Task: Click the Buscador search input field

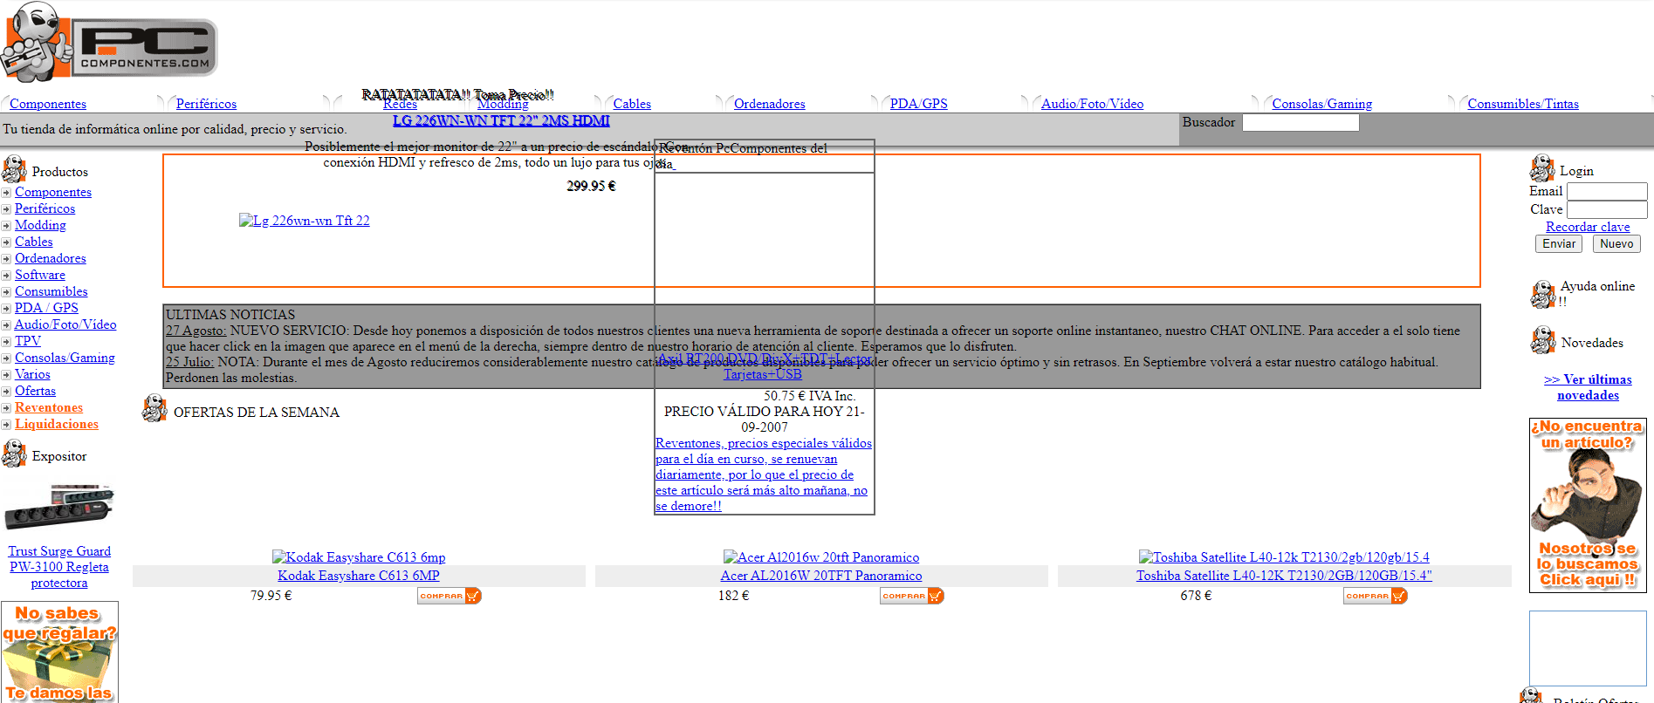Action: click(1300, 123)
